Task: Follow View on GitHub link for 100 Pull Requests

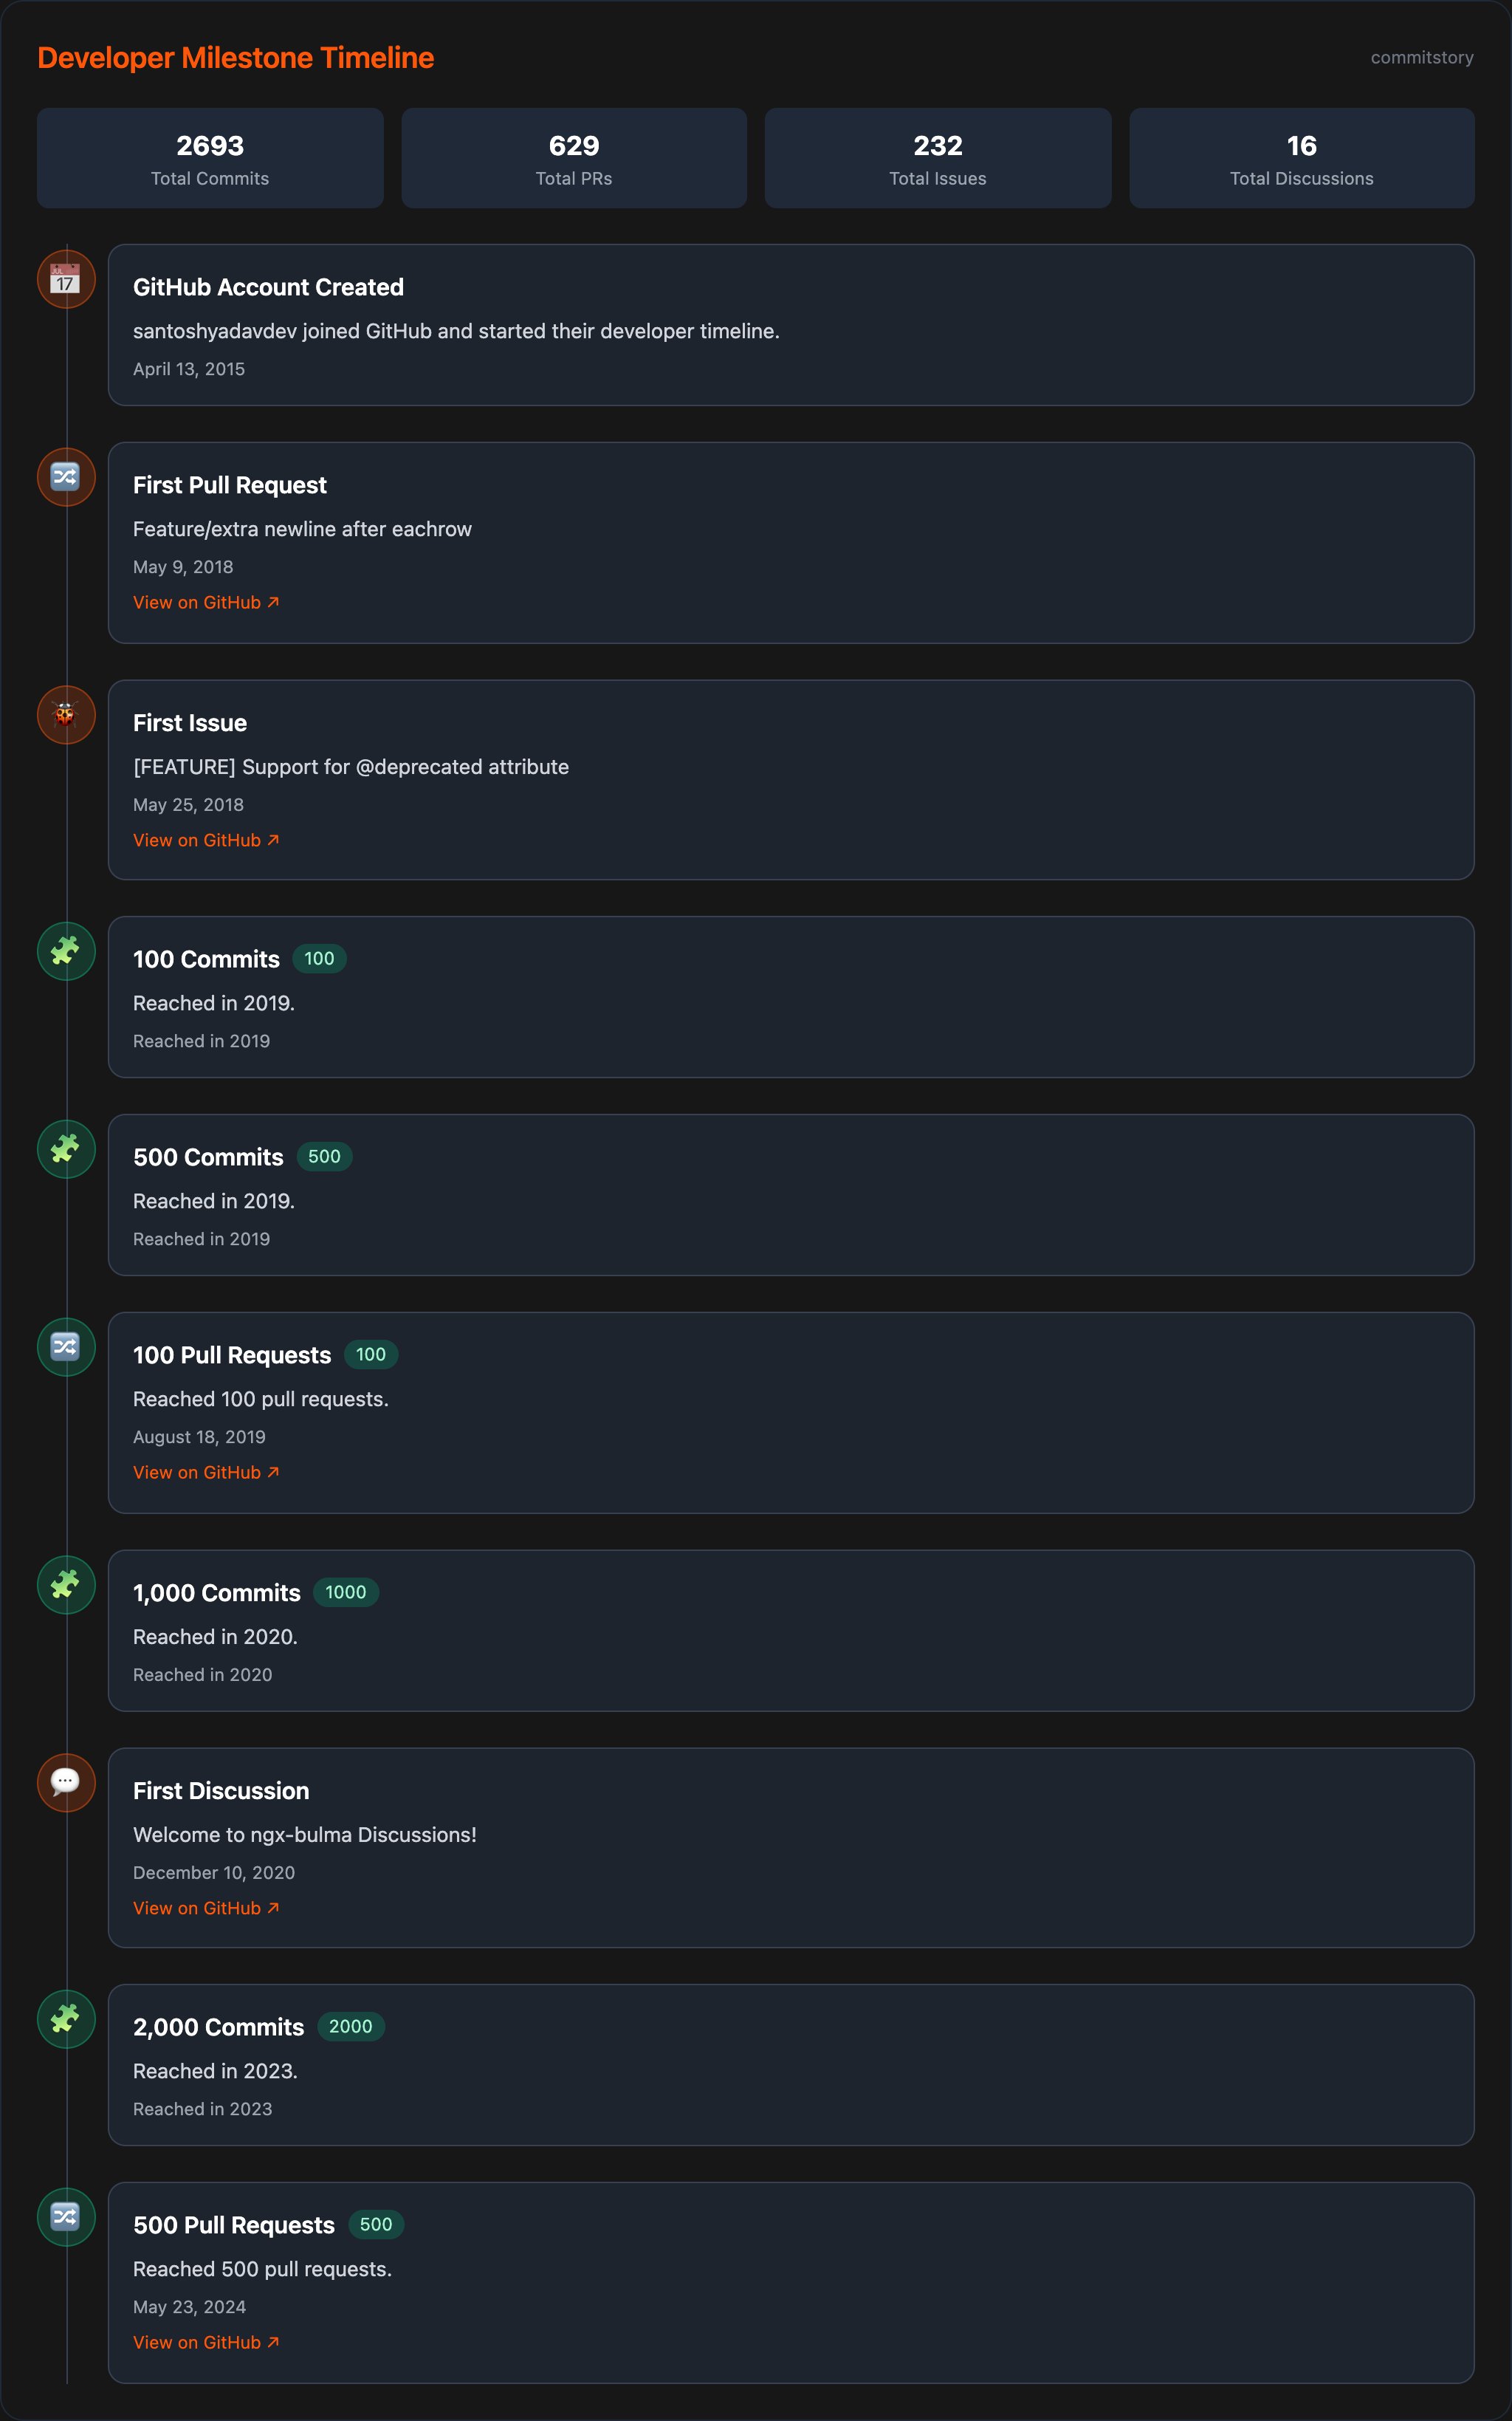Action: tap(206, 1473)
